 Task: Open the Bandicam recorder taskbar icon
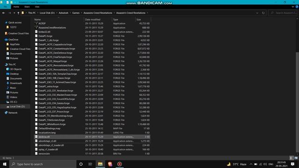[120, 164]
